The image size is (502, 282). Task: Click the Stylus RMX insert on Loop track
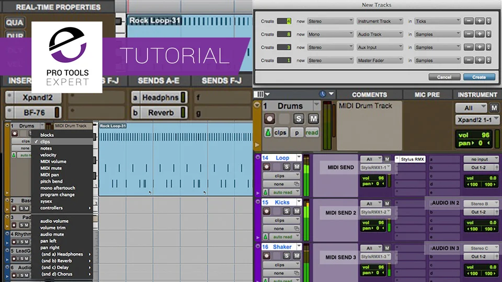click(410, 159)
